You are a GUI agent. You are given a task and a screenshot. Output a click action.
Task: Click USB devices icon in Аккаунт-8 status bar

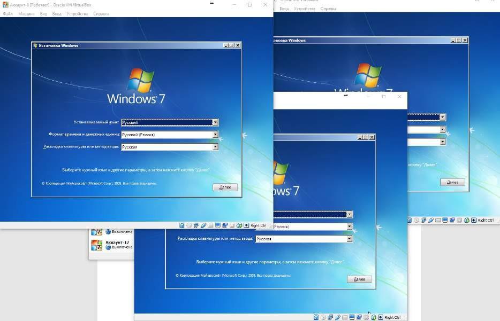click(203, 225)
